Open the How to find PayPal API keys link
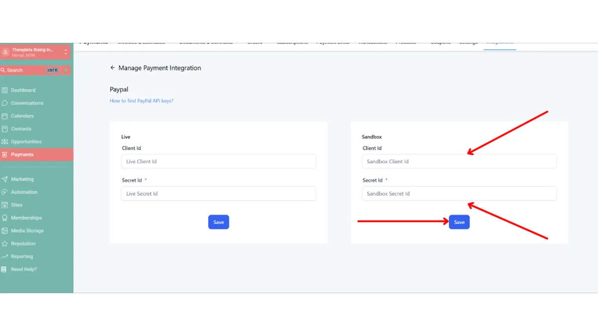Screen dimensions: 598x336 tap(142, 101)
